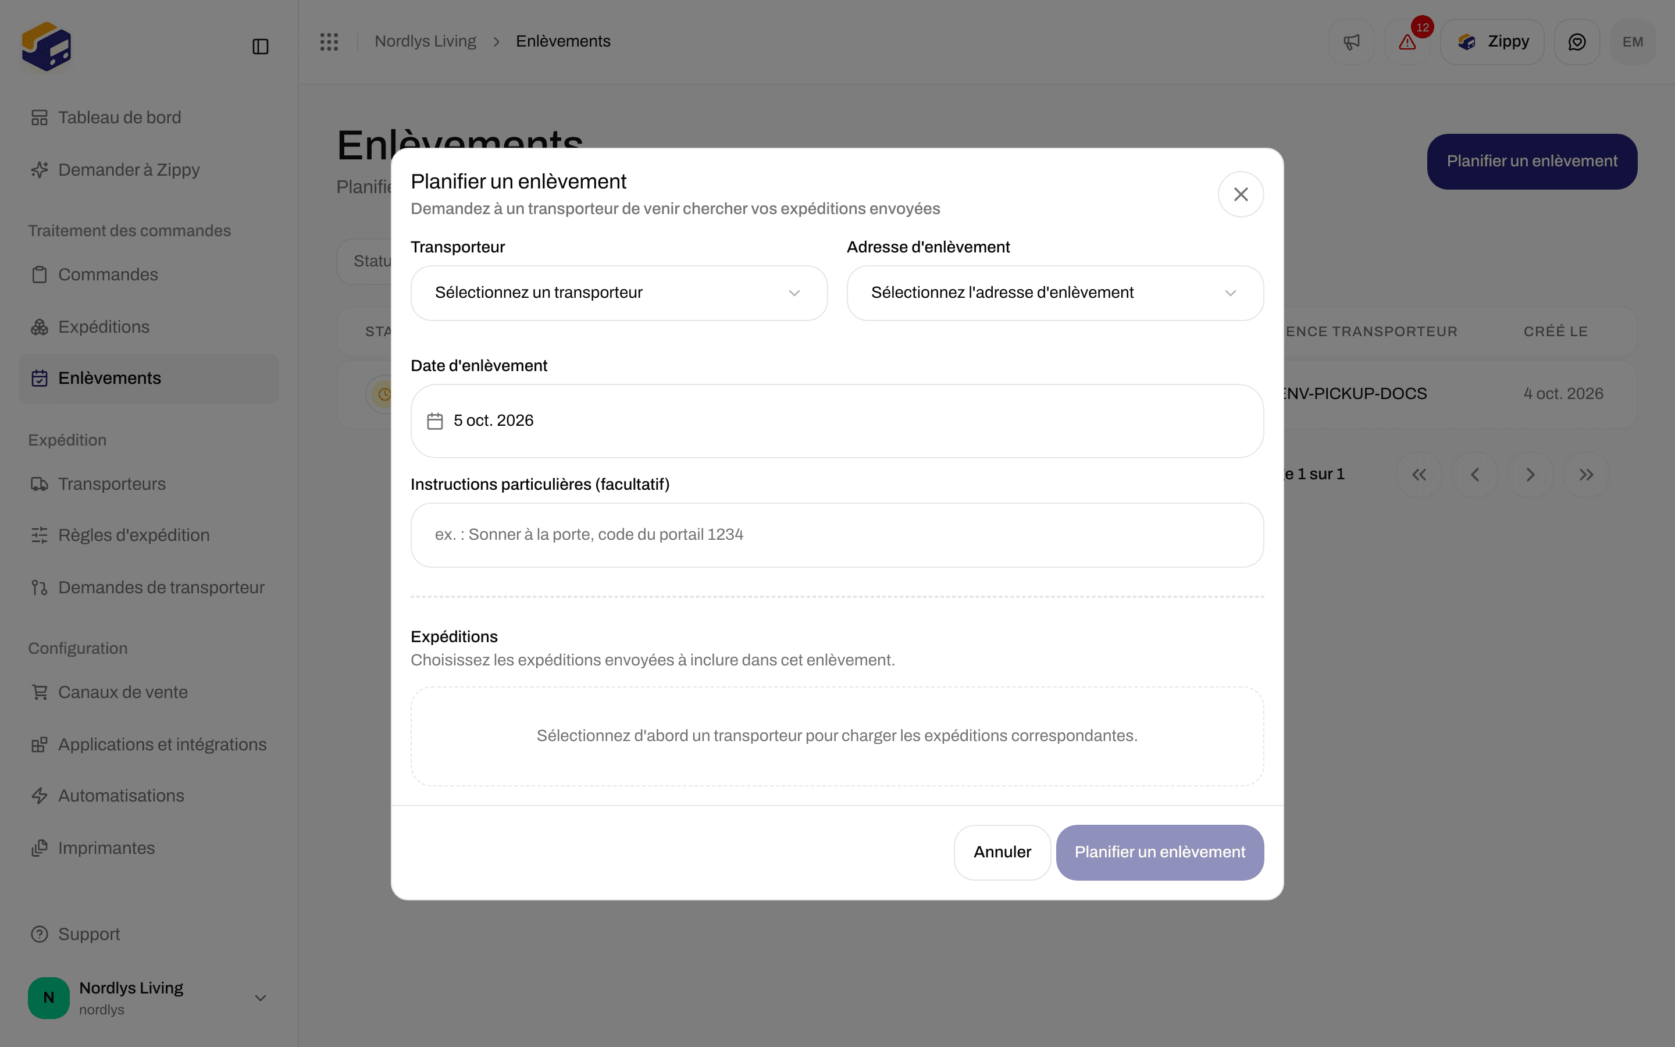Click the Zippy assistant button
This screenshot has height=1047, width=1675.
(1492, 41)
